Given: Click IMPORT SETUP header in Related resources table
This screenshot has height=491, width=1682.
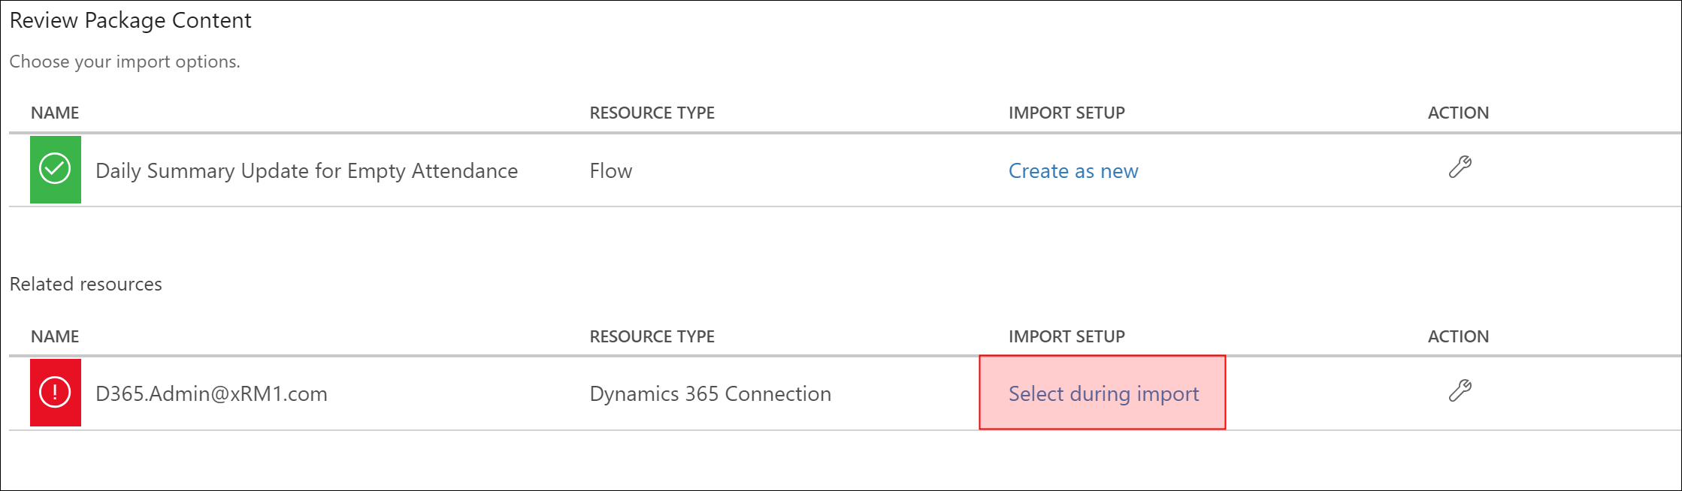Looking at the screenshot, I should [x=1066, y=336].
